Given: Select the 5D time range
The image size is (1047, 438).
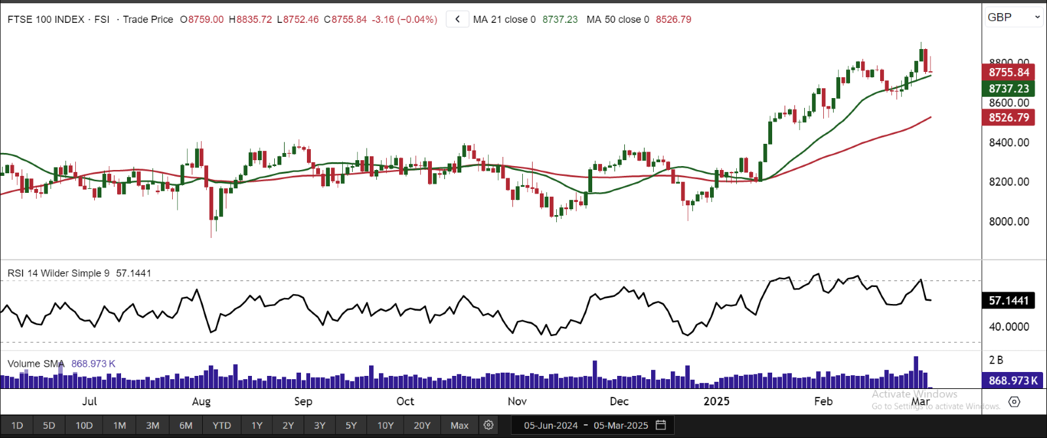Looking at the screenshot, I should click(x=49, y=425).
